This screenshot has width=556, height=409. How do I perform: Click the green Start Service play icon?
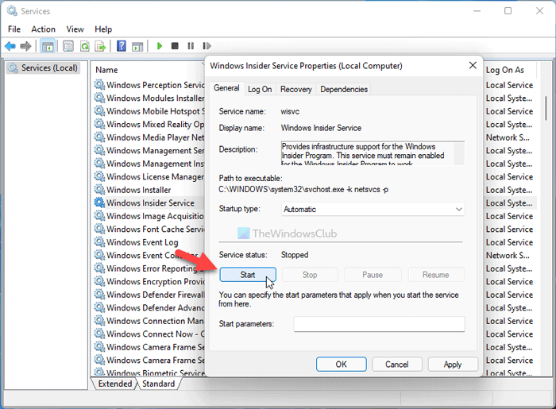point(160,46)
